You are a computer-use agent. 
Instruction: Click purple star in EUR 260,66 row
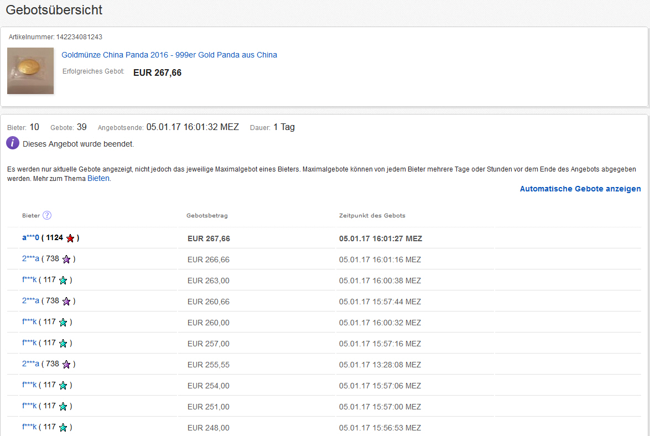coord(66,302)
